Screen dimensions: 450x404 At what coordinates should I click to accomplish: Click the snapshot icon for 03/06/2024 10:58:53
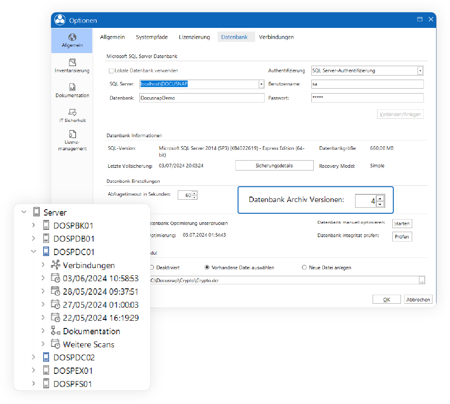click(55, 278)
